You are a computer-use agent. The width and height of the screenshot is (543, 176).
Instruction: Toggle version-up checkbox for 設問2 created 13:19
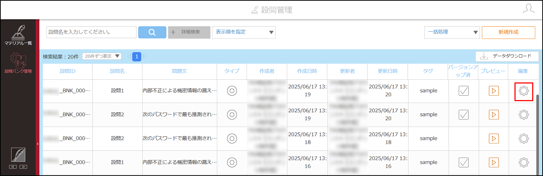coord(464,115)
